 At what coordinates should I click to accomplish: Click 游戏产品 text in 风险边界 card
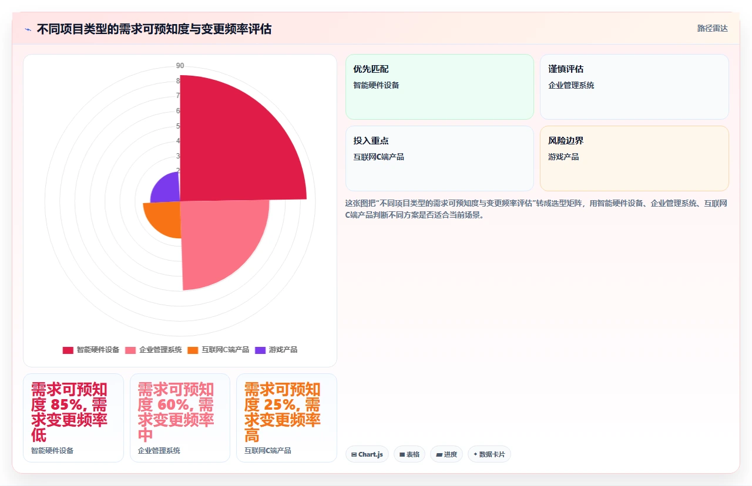(563, 157)
